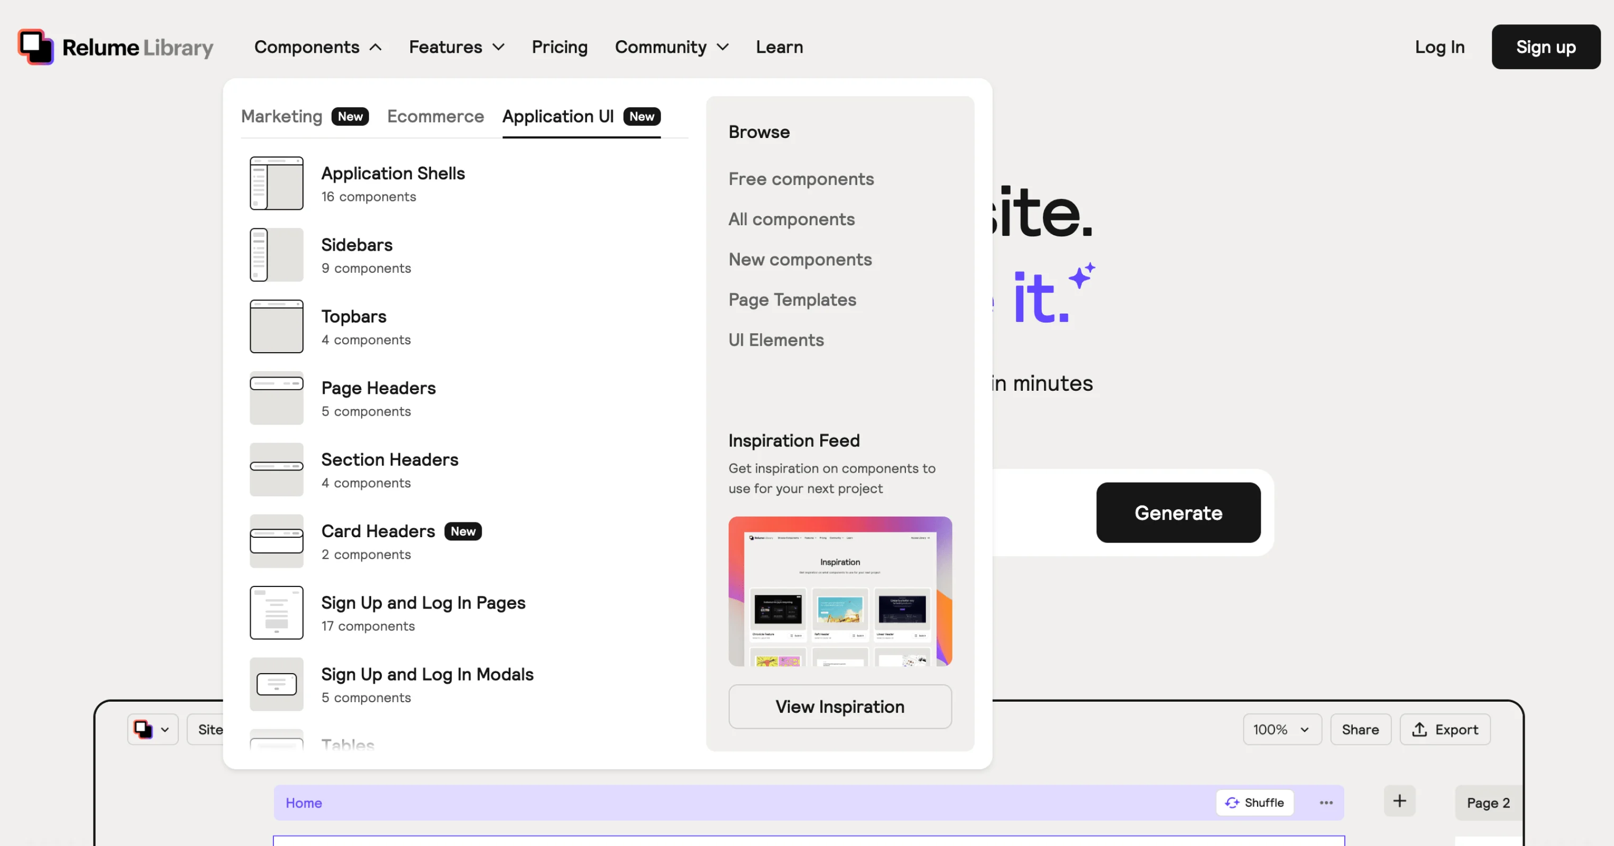Screen dimensions: 1614x846
Task: Click the Topbars category icon
Action: click(277, 325)
